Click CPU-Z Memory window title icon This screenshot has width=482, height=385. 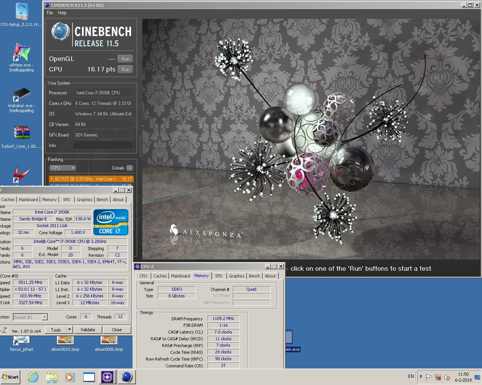(137, 267)
